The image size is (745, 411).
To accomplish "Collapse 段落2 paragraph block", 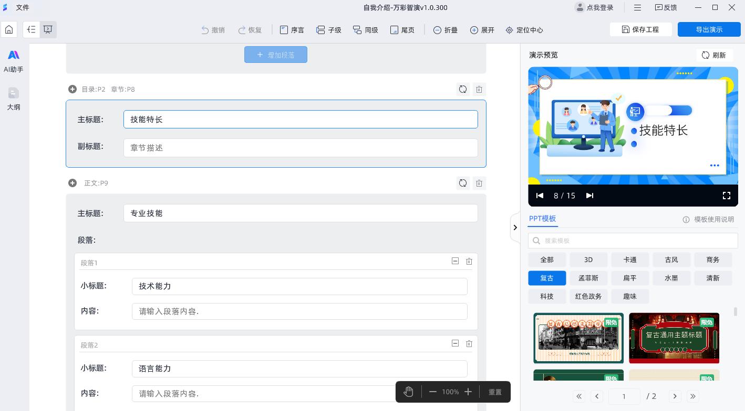I will click(455, 343).
